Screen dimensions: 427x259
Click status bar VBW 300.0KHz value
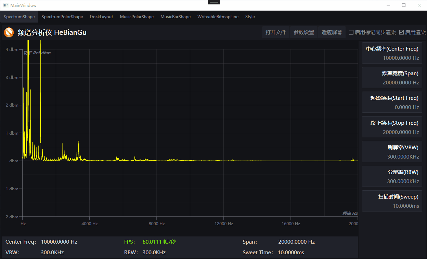52,253
